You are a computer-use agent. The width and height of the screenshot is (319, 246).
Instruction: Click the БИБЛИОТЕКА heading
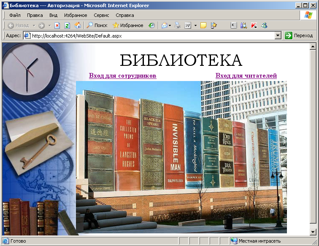(181, 60)
